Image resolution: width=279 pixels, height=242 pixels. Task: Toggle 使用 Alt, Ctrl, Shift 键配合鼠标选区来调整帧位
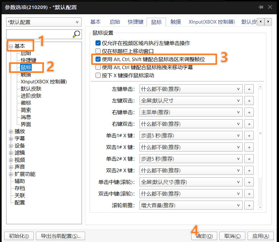click(x=98, y=59)
